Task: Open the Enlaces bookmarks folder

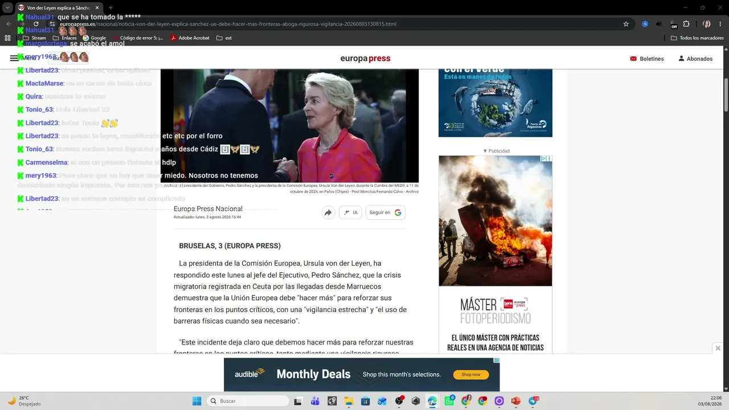Action: click(64, 38)
